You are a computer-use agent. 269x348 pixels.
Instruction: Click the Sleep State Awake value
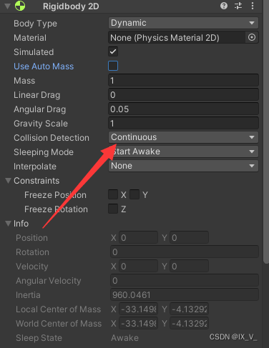click(x=124, y=338)
